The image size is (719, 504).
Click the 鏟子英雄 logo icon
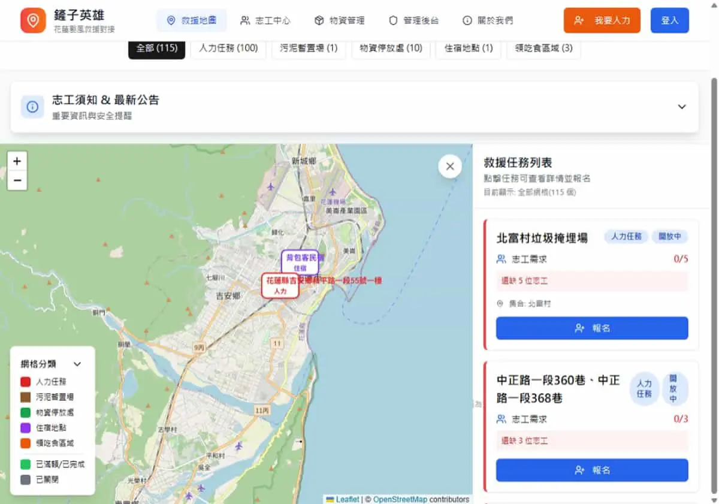(33, 20)
